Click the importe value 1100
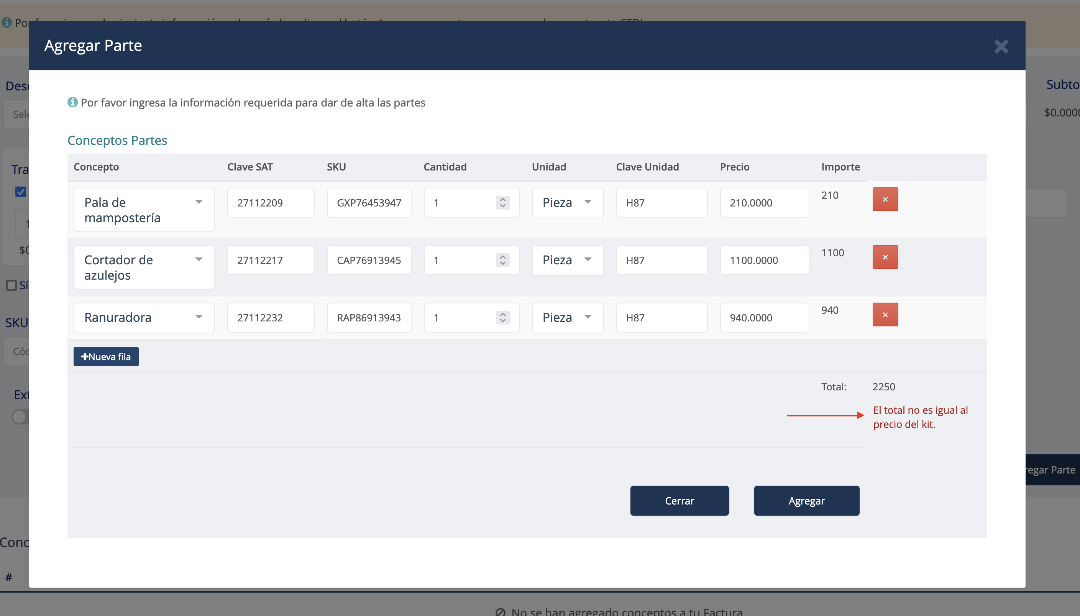The width and height of the screenshot is (1080, 616). (832, 252)
